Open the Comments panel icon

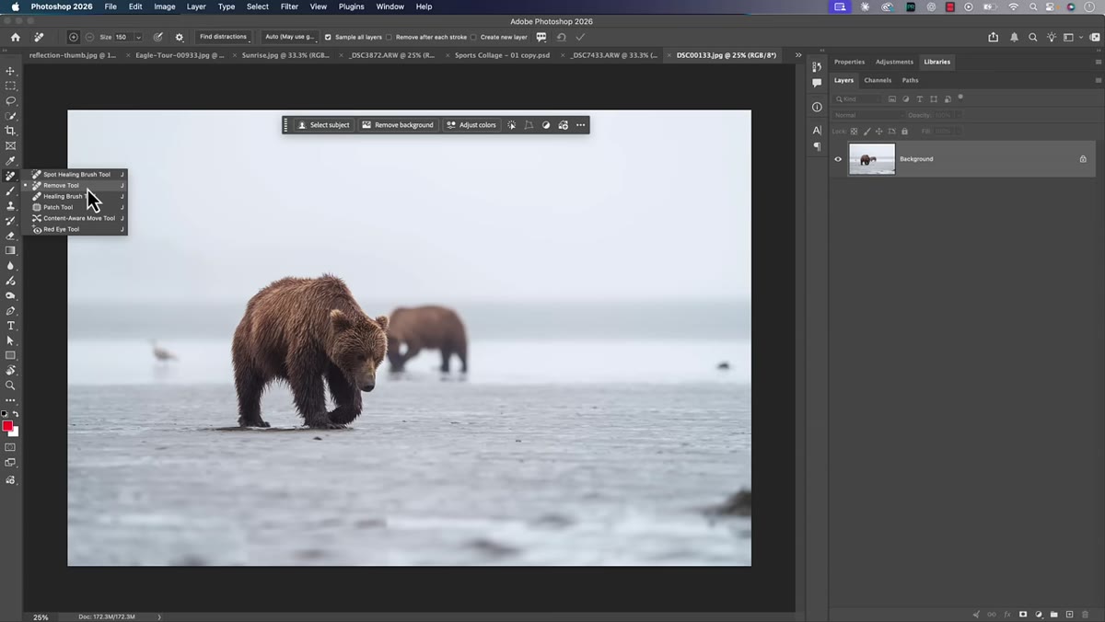817,83
